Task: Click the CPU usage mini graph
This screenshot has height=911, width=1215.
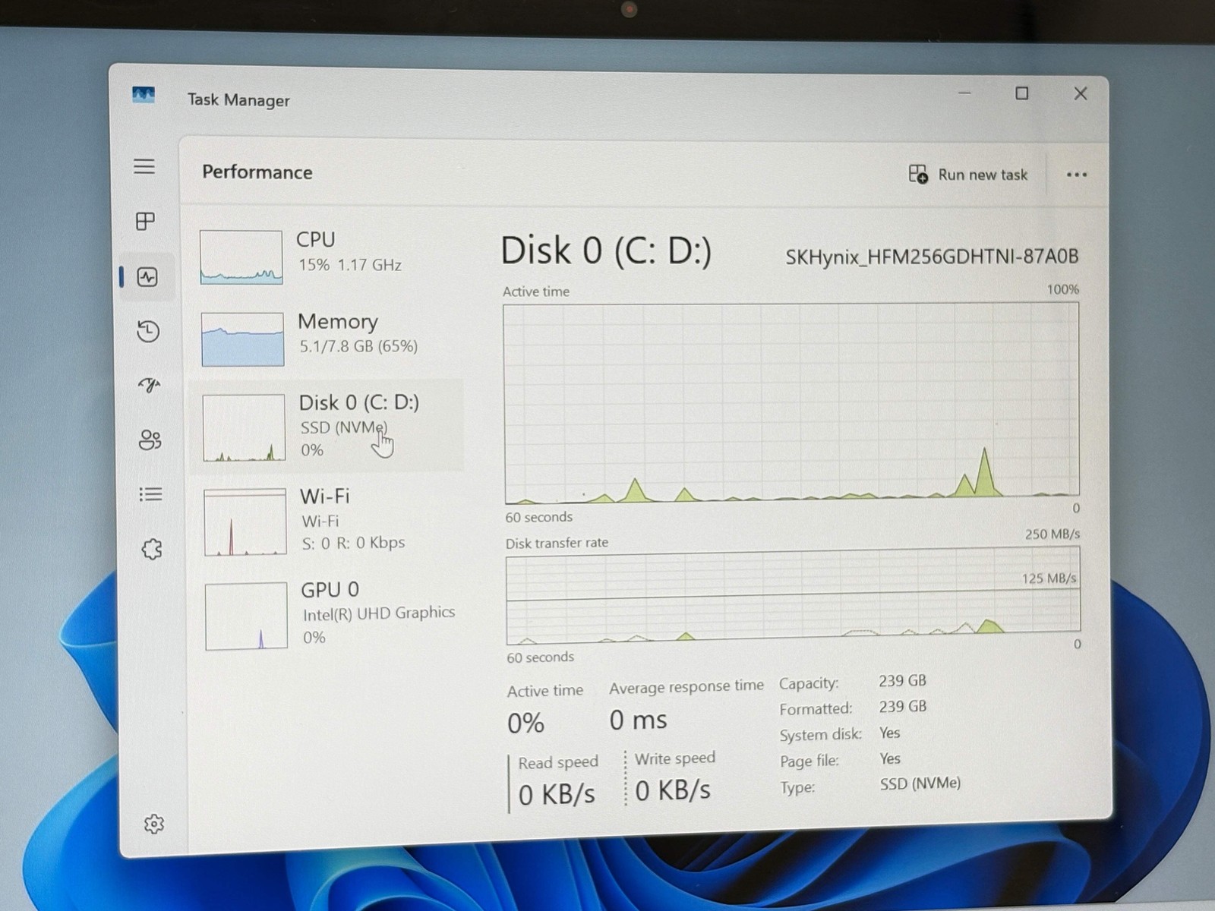Action: click(241, 257)
